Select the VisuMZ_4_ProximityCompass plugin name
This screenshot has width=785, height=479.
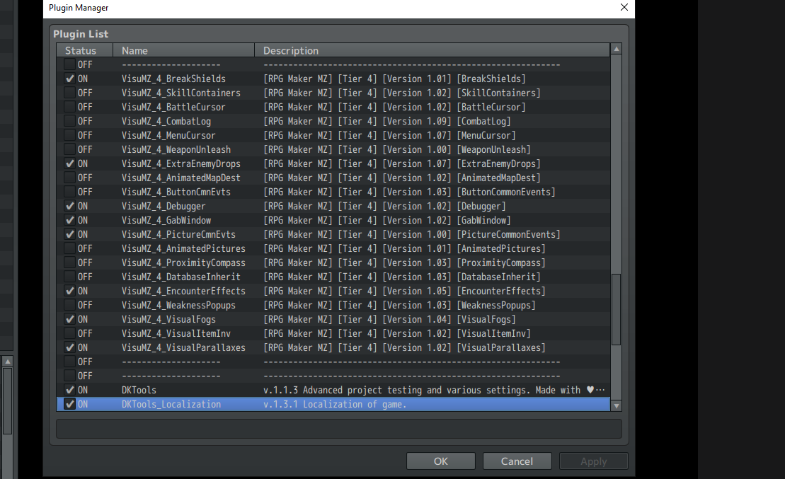pos(183,262)
